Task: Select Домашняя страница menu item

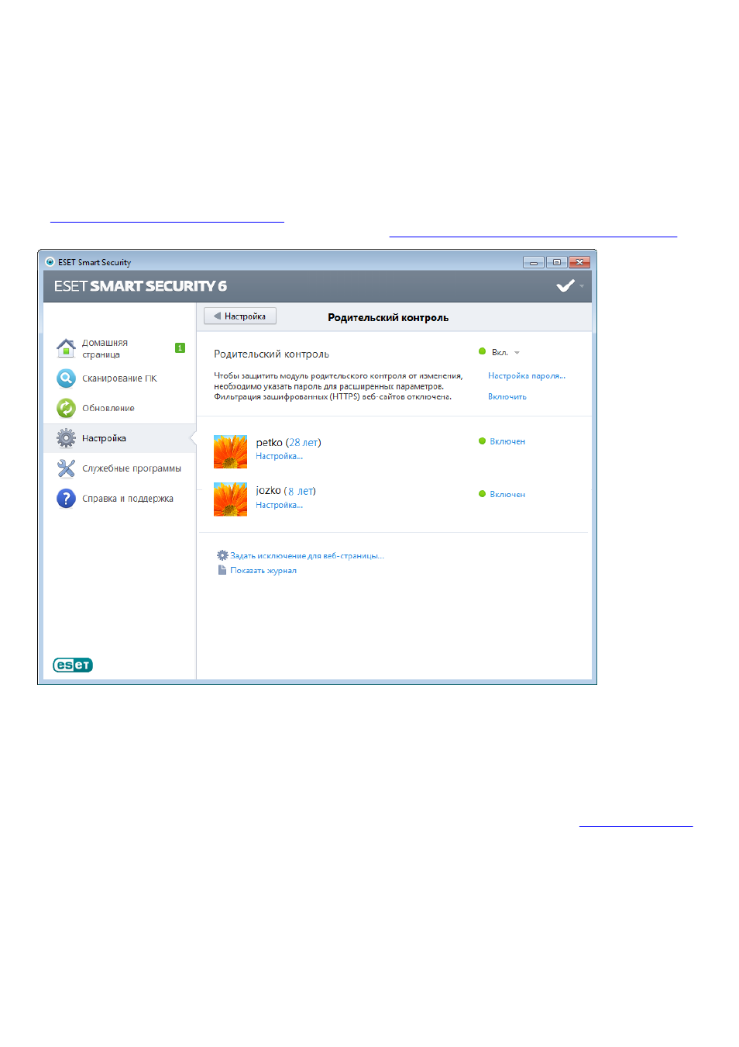Action: [x=120, y=348]
